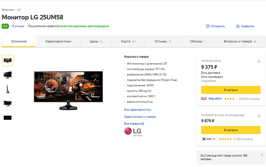The image size is (266, 167).
Task: Click the Мегабит shop logo icon
Action: tap(204, 99)
